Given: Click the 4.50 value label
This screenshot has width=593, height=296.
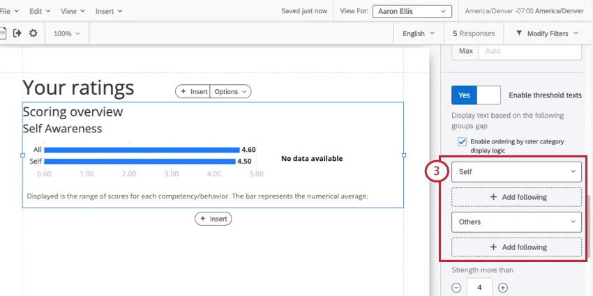Looking at the screenshot, I should 244,162.
